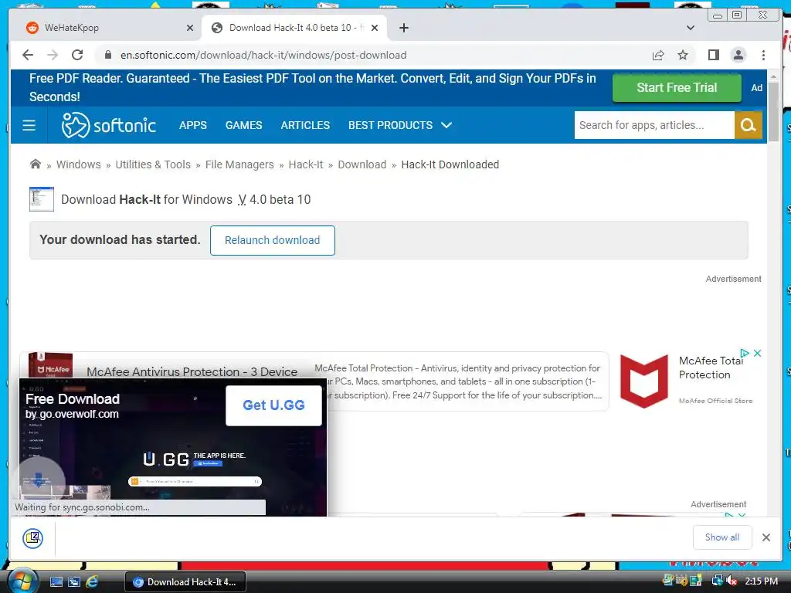The height and width of the screenshot is (593, 791).
Task: Click Show all downloads
Action: [x=722, y=537]
